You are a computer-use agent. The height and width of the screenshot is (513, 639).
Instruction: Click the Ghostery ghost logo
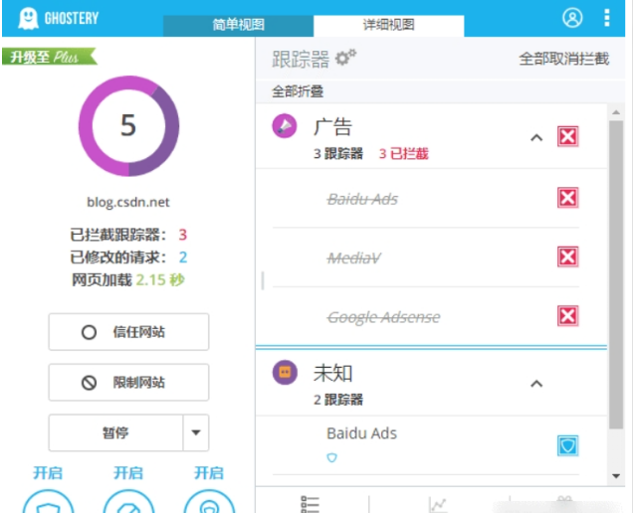pyautogui.click(x=29, y=18)
